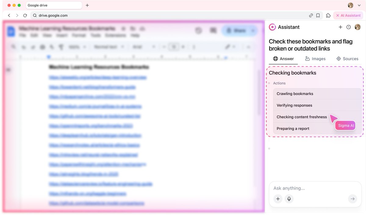Click the Checking bookmarks heading

292,73
